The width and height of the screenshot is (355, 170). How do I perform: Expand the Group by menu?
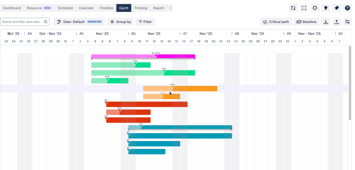(120, 22)
